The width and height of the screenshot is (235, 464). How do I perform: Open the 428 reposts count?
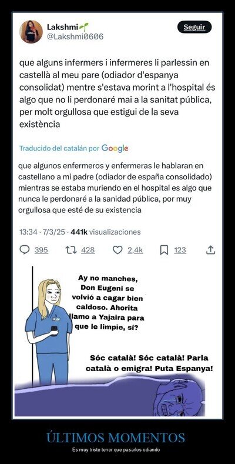coord(88,250)
